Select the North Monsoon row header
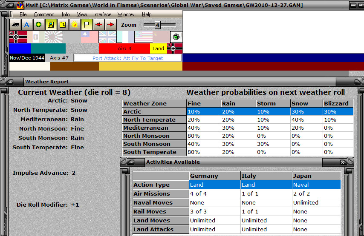Viewport: 364px width, 236px height. point(154,136)
